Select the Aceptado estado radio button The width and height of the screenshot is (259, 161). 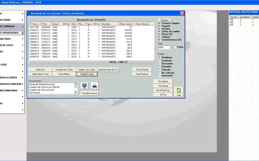[x=159, y=61]
